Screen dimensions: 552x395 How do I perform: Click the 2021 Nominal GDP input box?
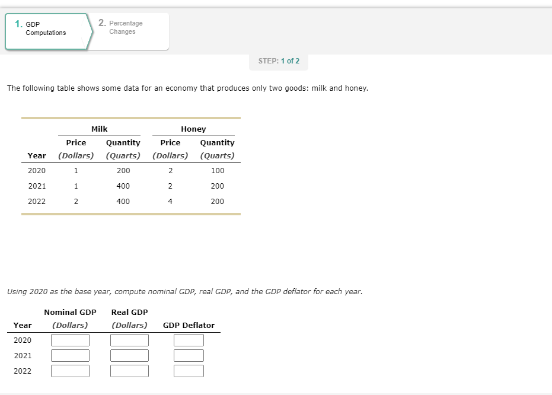coord(70,356)
